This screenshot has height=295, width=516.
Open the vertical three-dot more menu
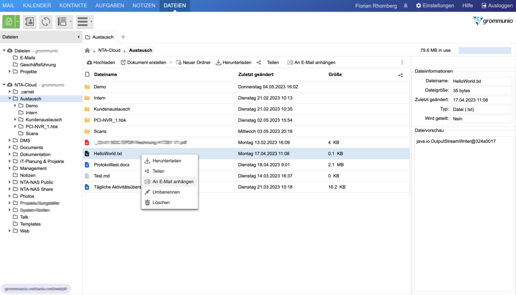click(402, 62)
